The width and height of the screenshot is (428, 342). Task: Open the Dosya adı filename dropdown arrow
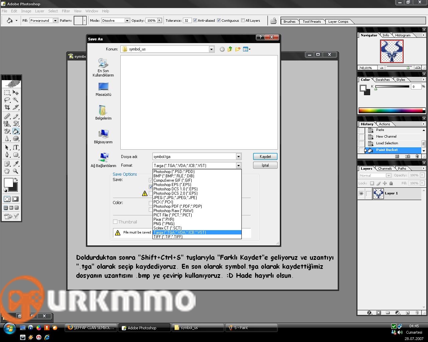tap(238, 156)
